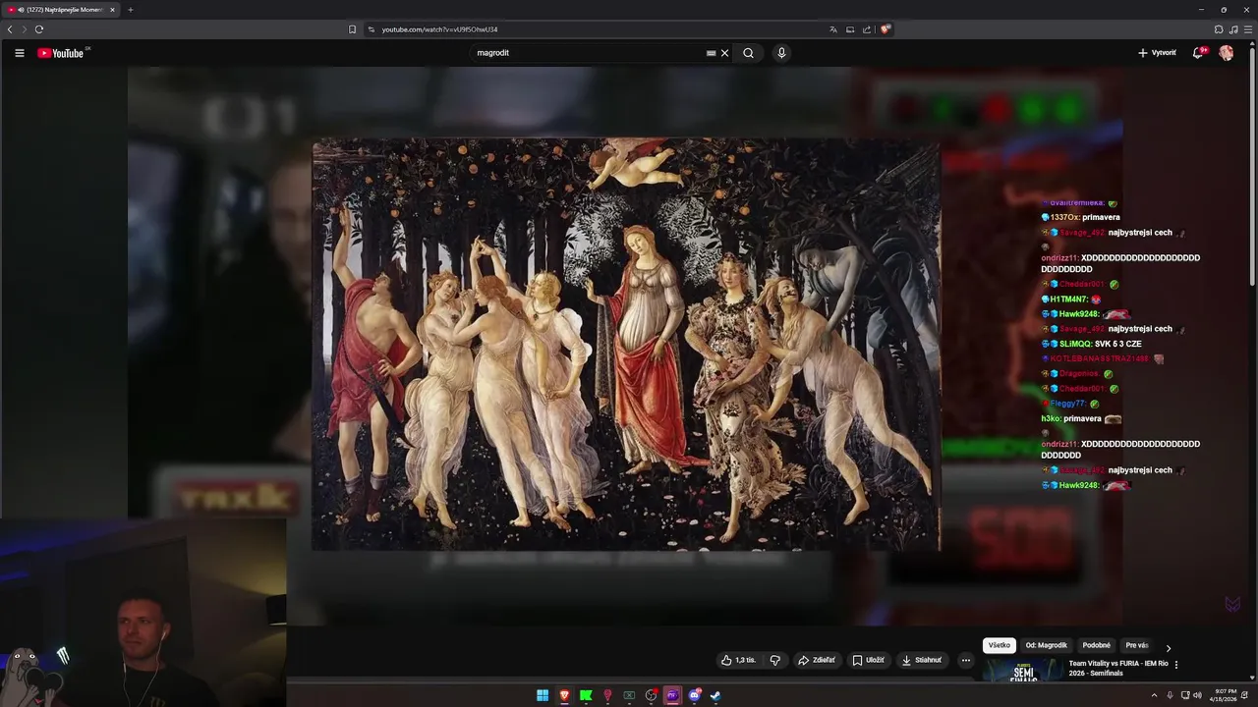Open the on-screen keyboard icon in search box
1258x707 pixels.
711,53
